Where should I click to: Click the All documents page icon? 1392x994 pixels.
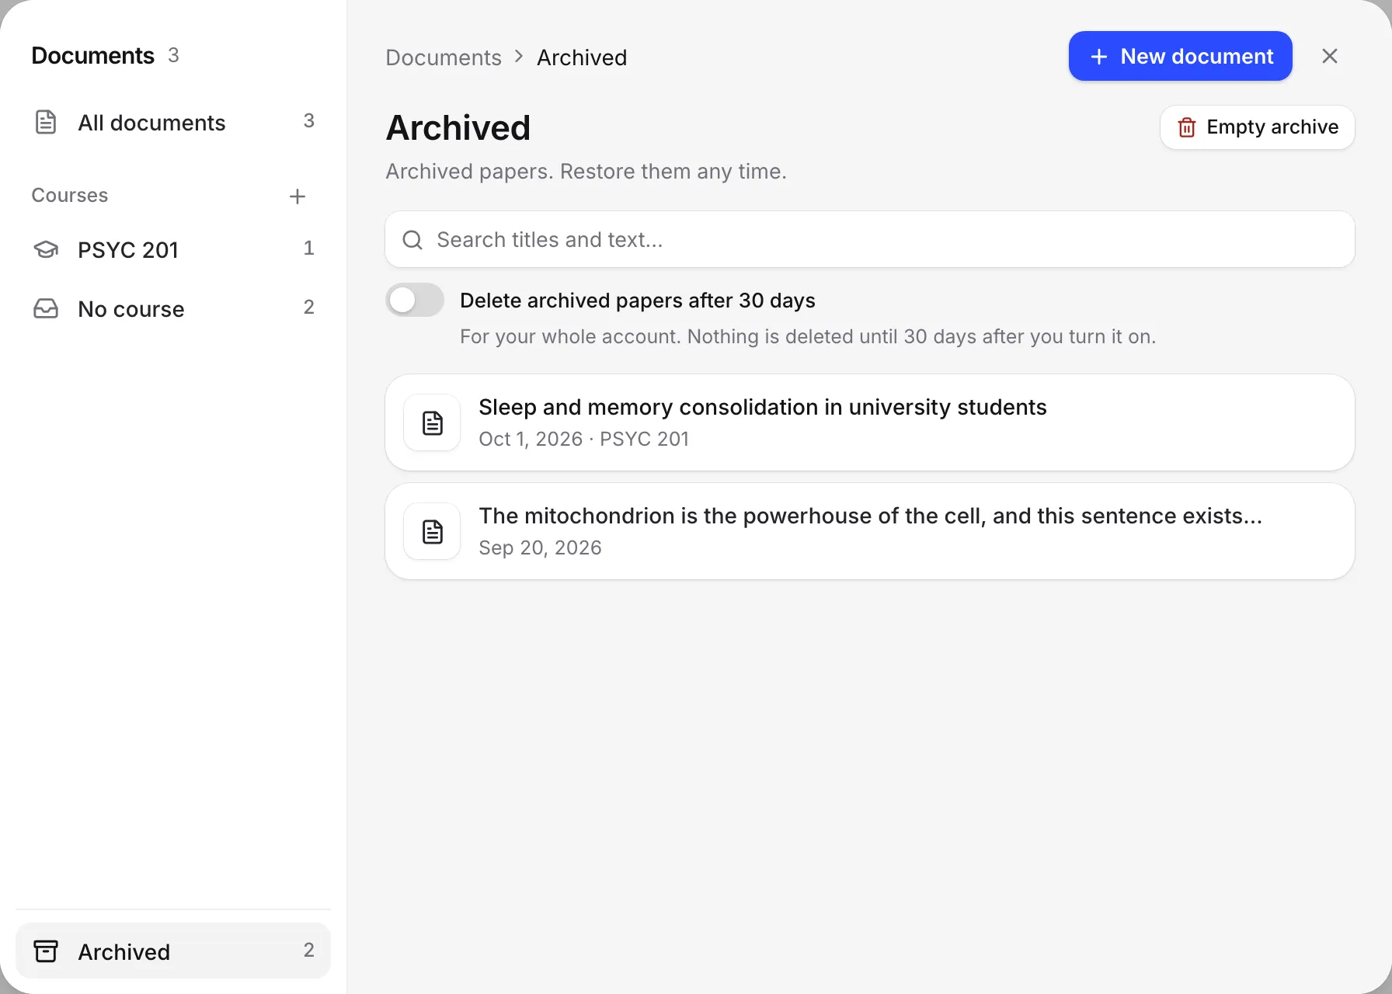pyautogui.click(x=46, y=122)
